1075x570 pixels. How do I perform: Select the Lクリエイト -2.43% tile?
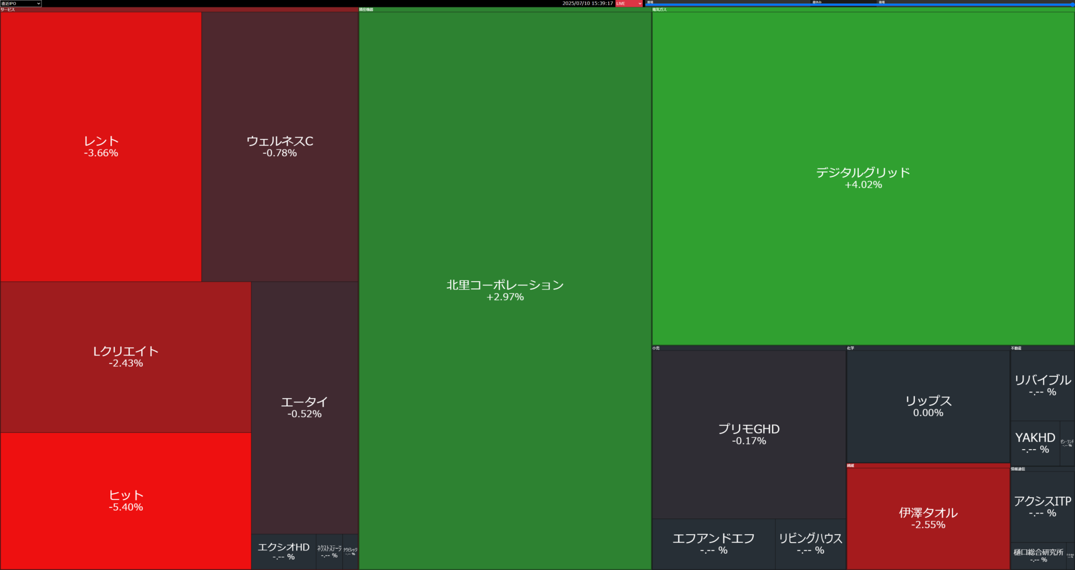[x=125, y=357]
